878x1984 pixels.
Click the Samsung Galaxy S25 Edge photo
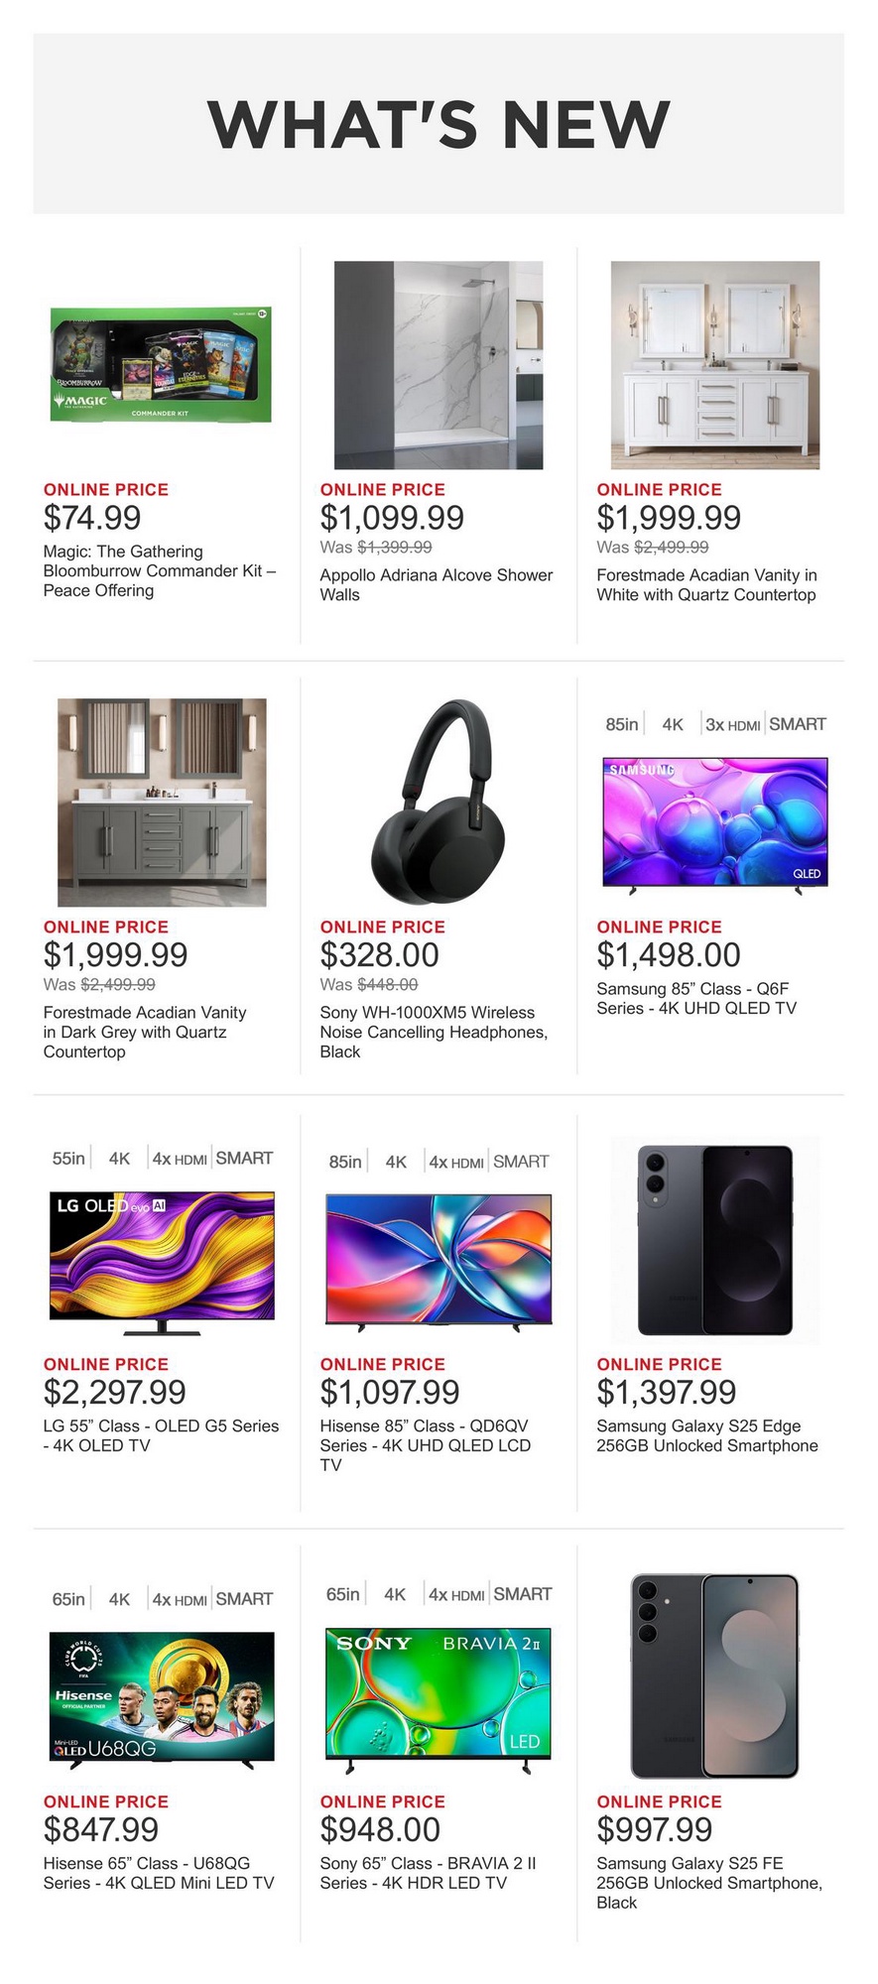(x=714, y=1240)
